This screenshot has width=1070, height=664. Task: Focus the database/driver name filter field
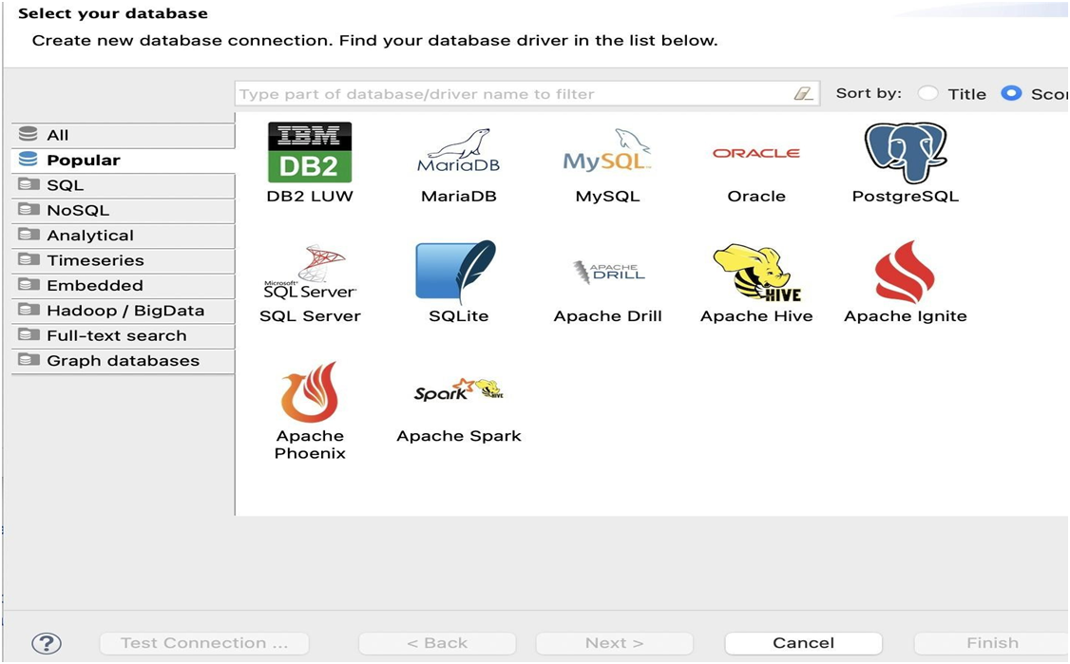pos(526,93)
